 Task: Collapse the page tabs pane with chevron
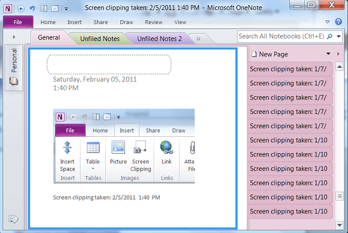pyautogui.click(x=338, y=54)
